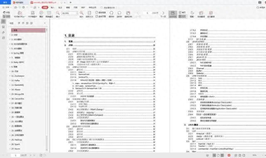Open the Annotate ribbon tab
This screenshot has width=266, height=158.
(60, 7)
